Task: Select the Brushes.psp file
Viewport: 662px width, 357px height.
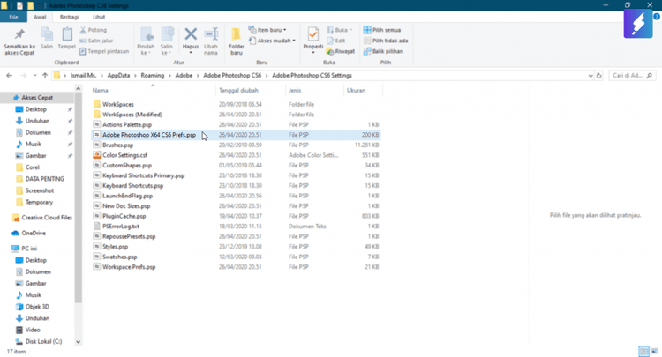Action: pyautogui.click(x=117, y=145)
